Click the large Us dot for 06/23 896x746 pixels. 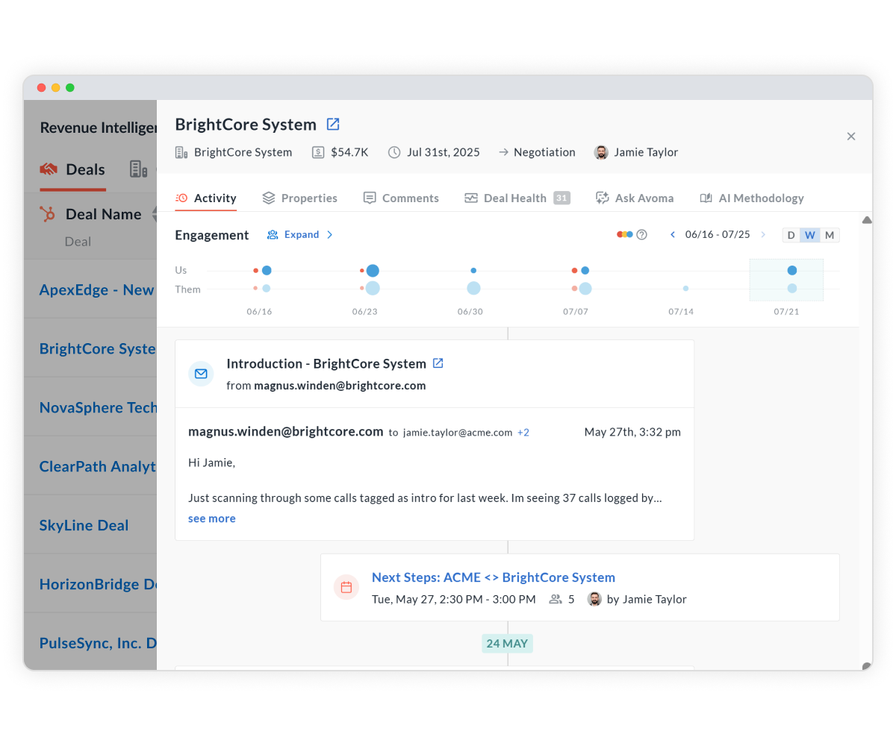click(373, 270)
